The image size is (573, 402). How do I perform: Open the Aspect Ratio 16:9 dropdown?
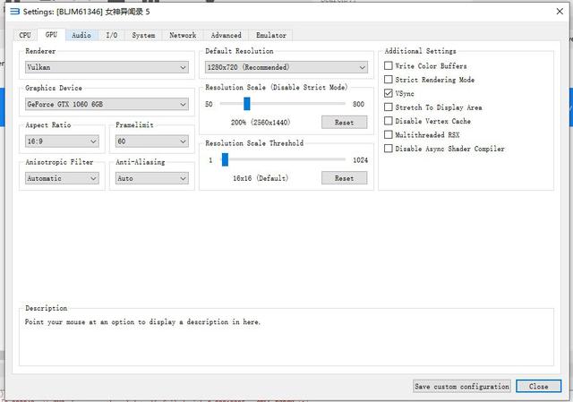(61, 141)
